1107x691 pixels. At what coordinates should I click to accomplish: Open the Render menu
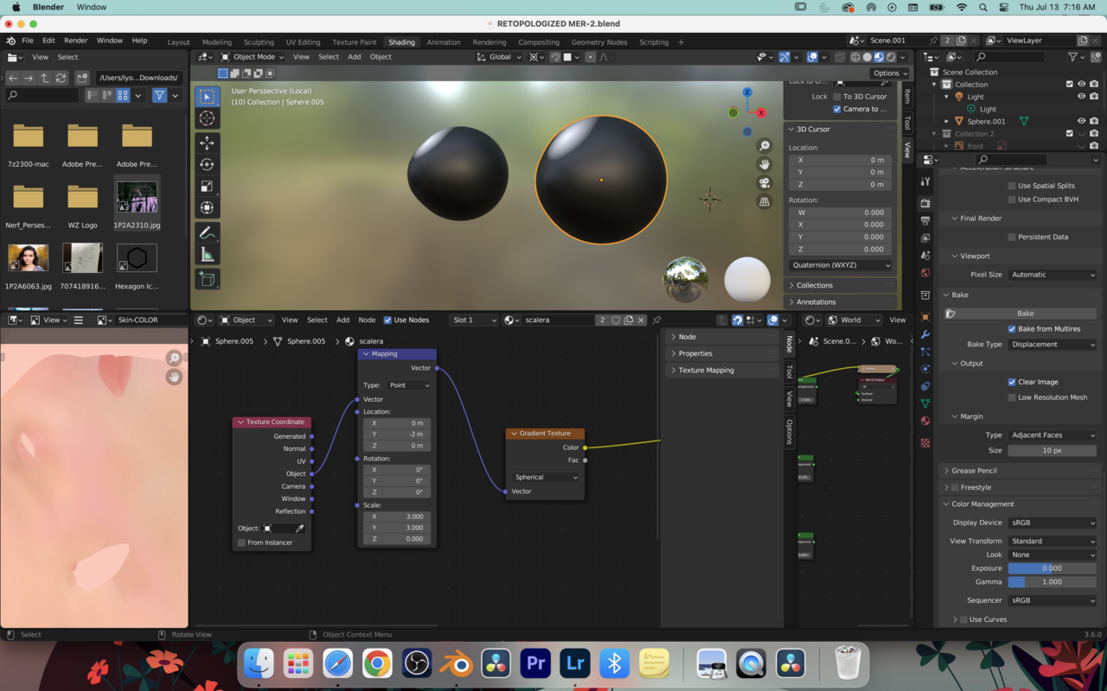75,41
